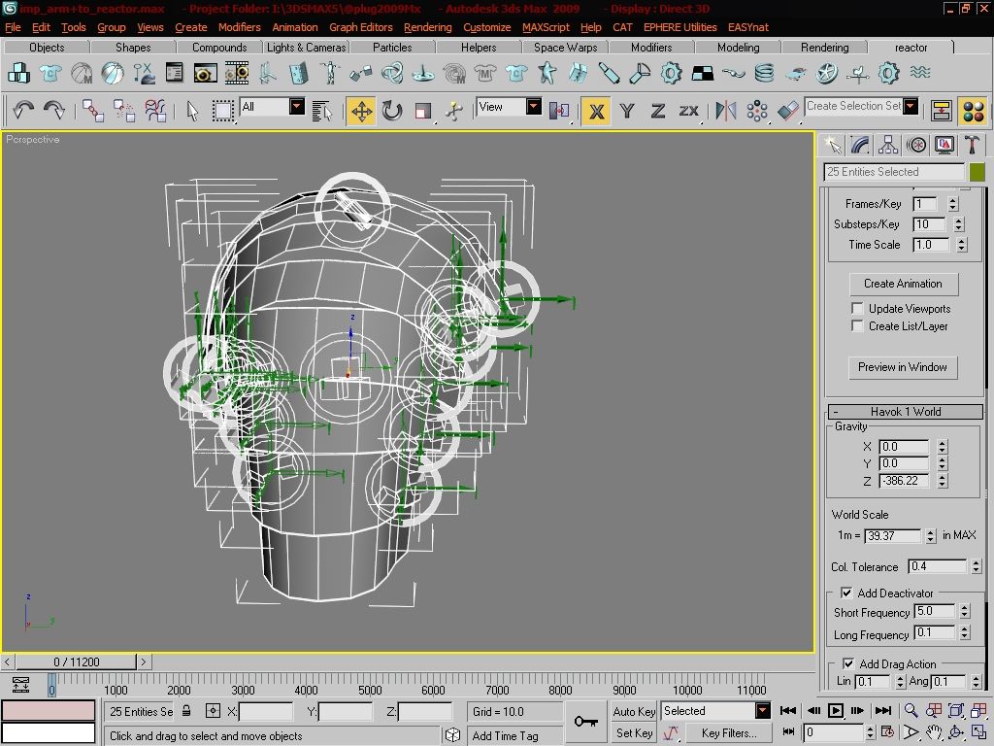Switch to Space Warps toolbar tab
This screenshot has height=746, width=994.
[x=565, y=48]
